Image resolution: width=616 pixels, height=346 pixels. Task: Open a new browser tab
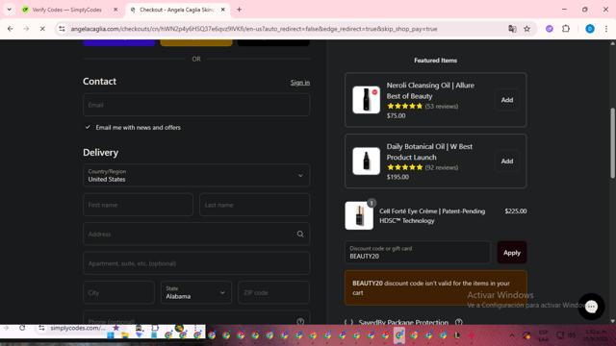click(x=239, y=10)
